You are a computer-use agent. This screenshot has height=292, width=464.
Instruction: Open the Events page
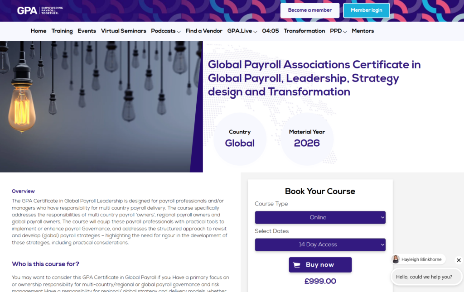coord(87,31)
